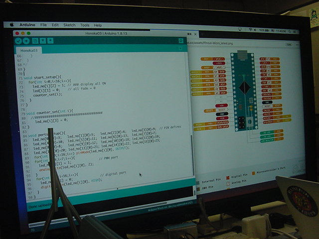
Task: Click the '// PWM port' comment
Action: [108, 158]
